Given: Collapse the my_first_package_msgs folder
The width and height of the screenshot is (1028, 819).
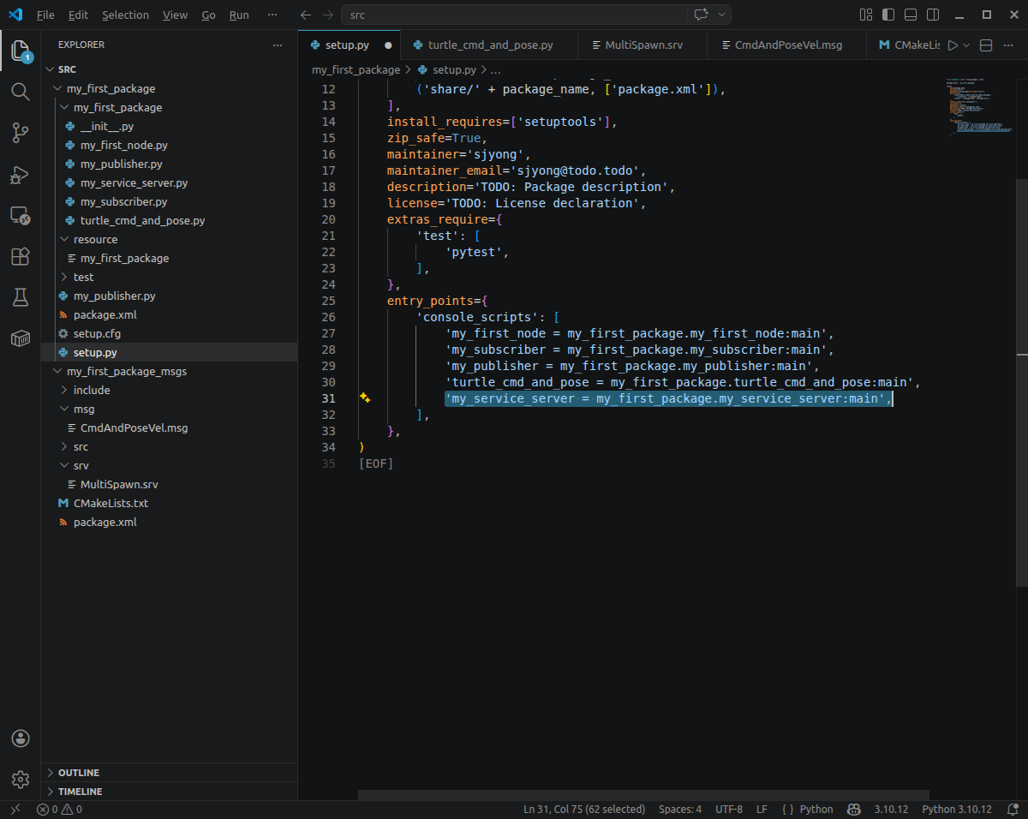Looking at the screenshot, I should click(169, 371).
